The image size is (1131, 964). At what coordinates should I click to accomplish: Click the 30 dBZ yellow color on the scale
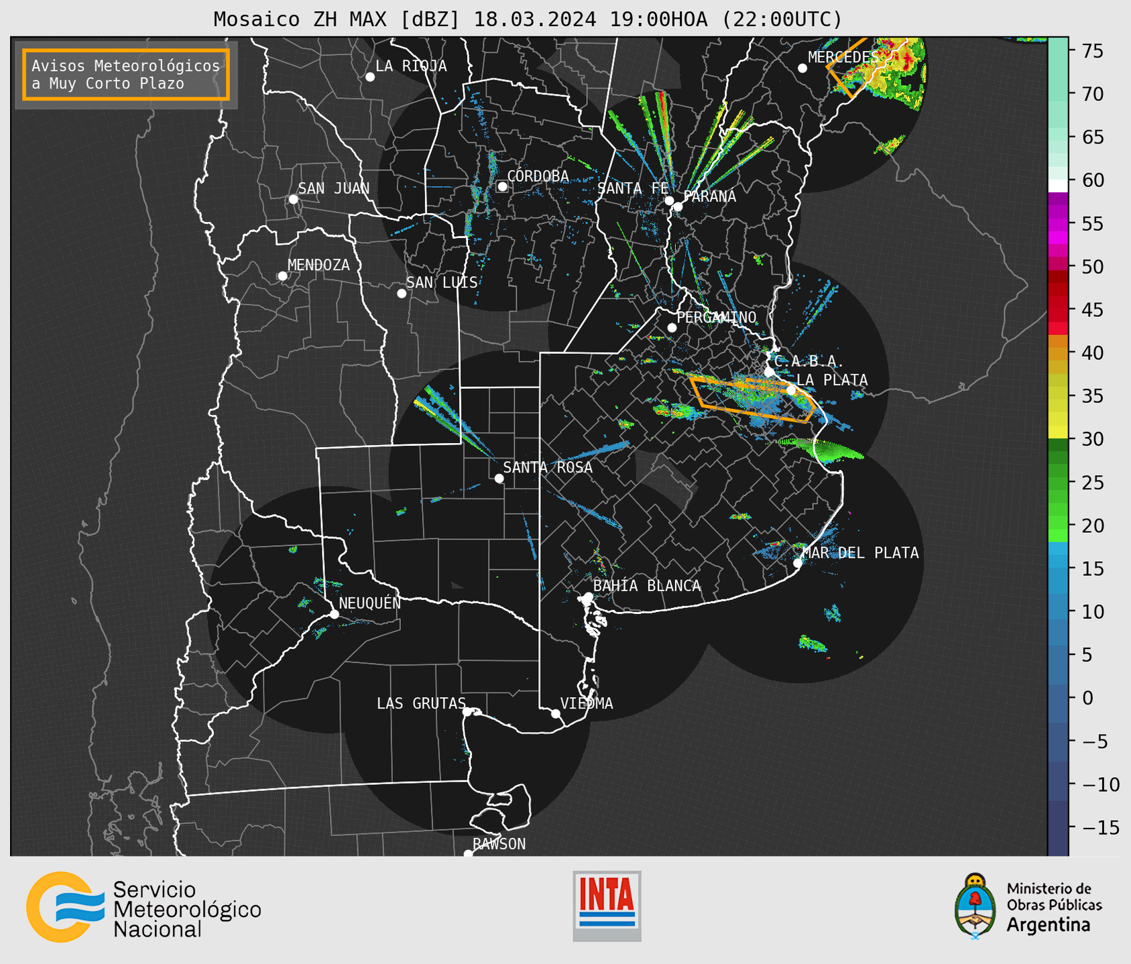click(1058, 432)
